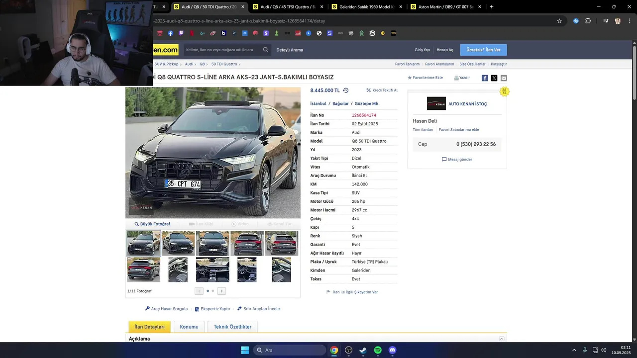
Task: Open the Twitch bookmark in bookmarks bar
Action: tap(181, 33)
